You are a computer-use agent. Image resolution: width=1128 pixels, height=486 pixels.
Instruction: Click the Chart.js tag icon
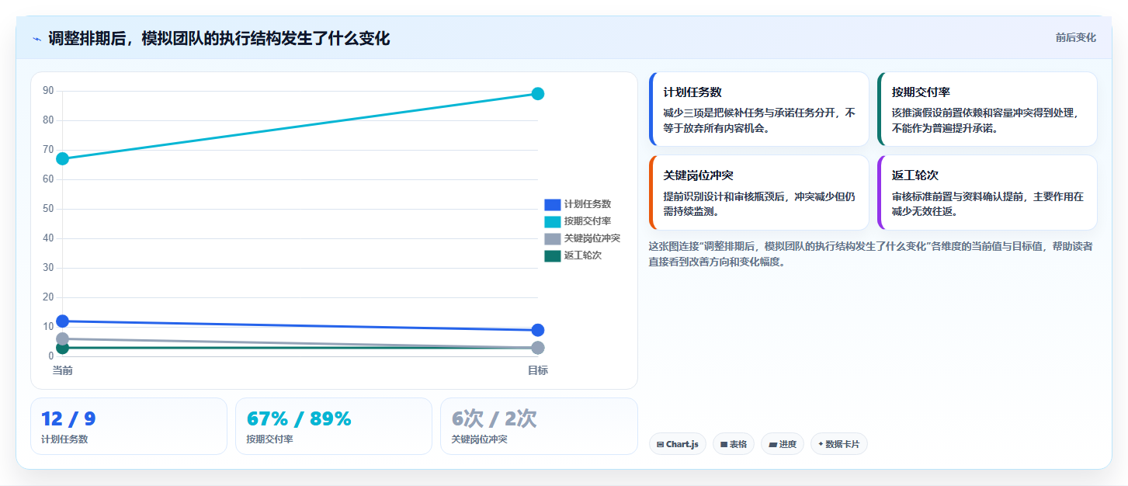coord(660,445)
